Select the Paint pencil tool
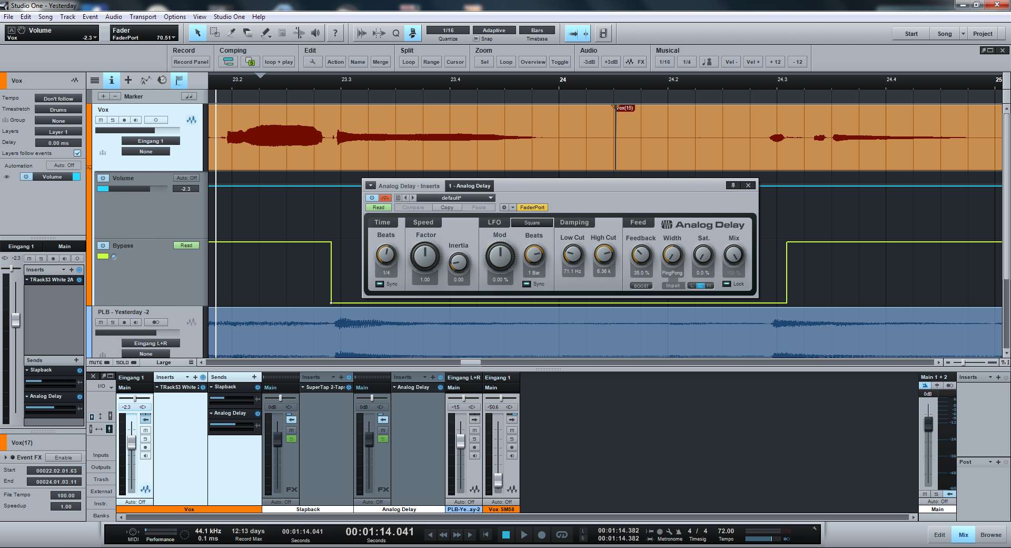1011x548 pixels. pyautogui.click(x=265, y=33)
